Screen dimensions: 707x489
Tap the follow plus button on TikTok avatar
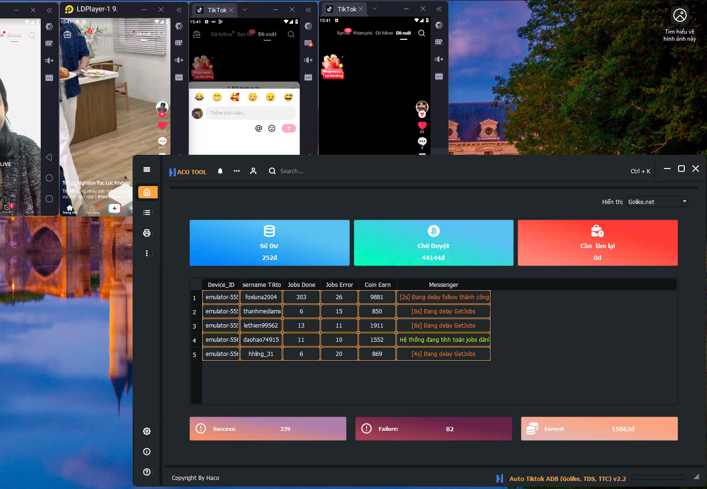pyautogui.click(x=162, y=114)
